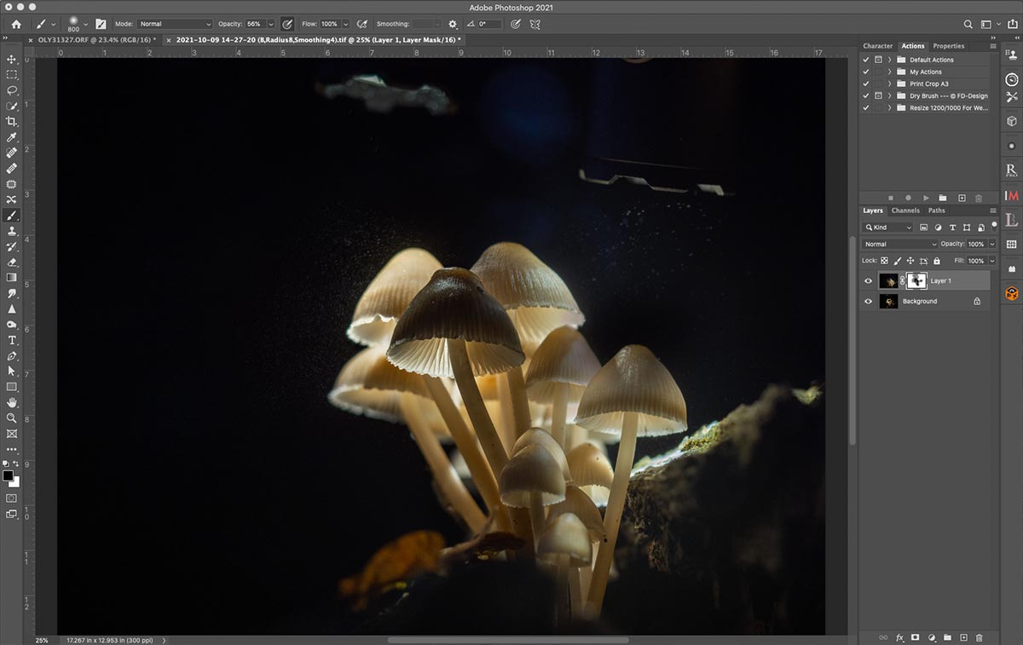Screen dimensions: 1023x645
Task: Expand the Default Actions folder
Action: [889, 60]
